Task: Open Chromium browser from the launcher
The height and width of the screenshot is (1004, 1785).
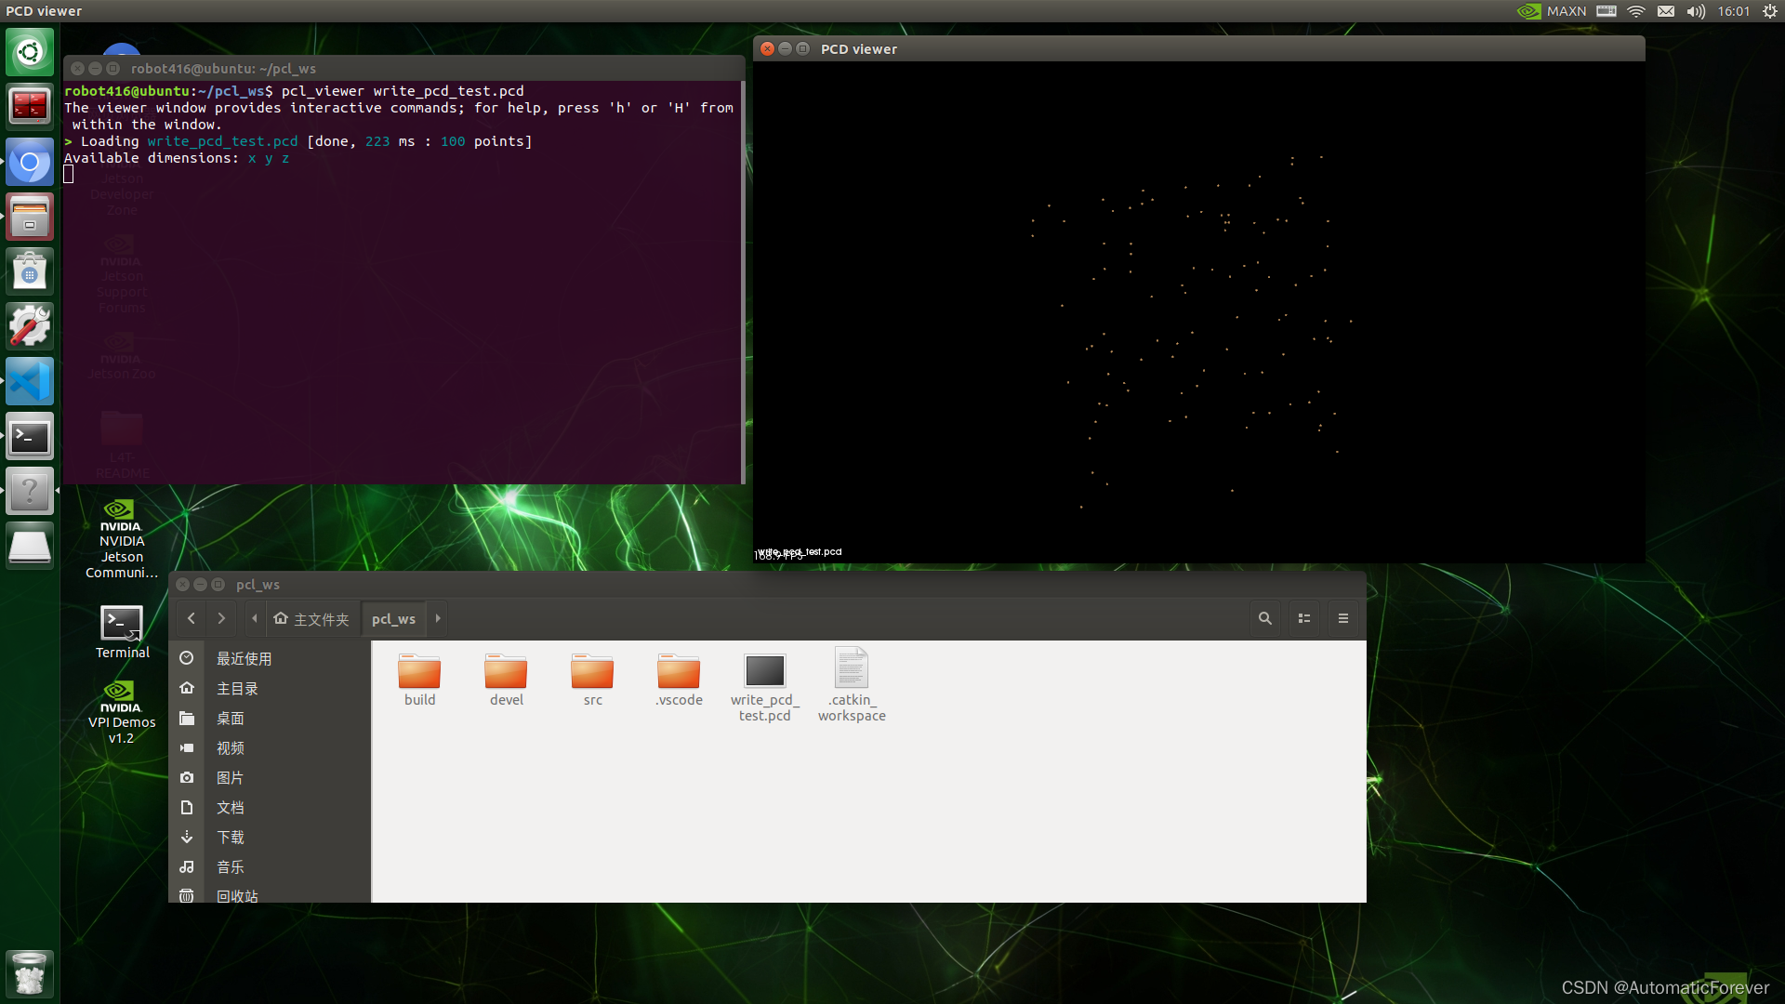Action: coord(30,162)
